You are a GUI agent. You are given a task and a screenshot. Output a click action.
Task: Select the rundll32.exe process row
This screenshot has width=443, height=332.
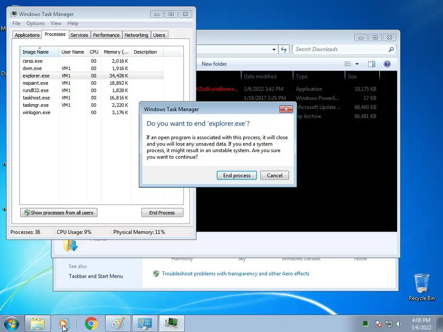tap(92, 90)
